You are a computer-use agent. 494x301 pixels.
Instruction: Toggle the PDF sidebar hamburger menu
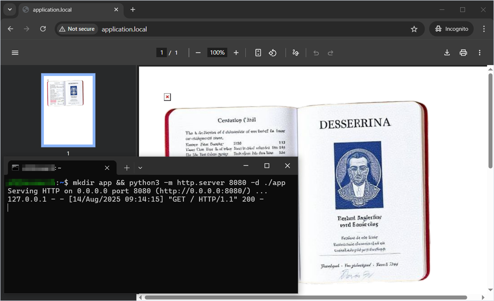[x=15, y=53]
